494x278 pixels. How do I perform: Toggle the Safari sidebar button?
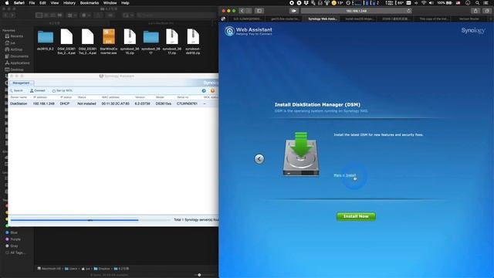[x=259, y=11]
